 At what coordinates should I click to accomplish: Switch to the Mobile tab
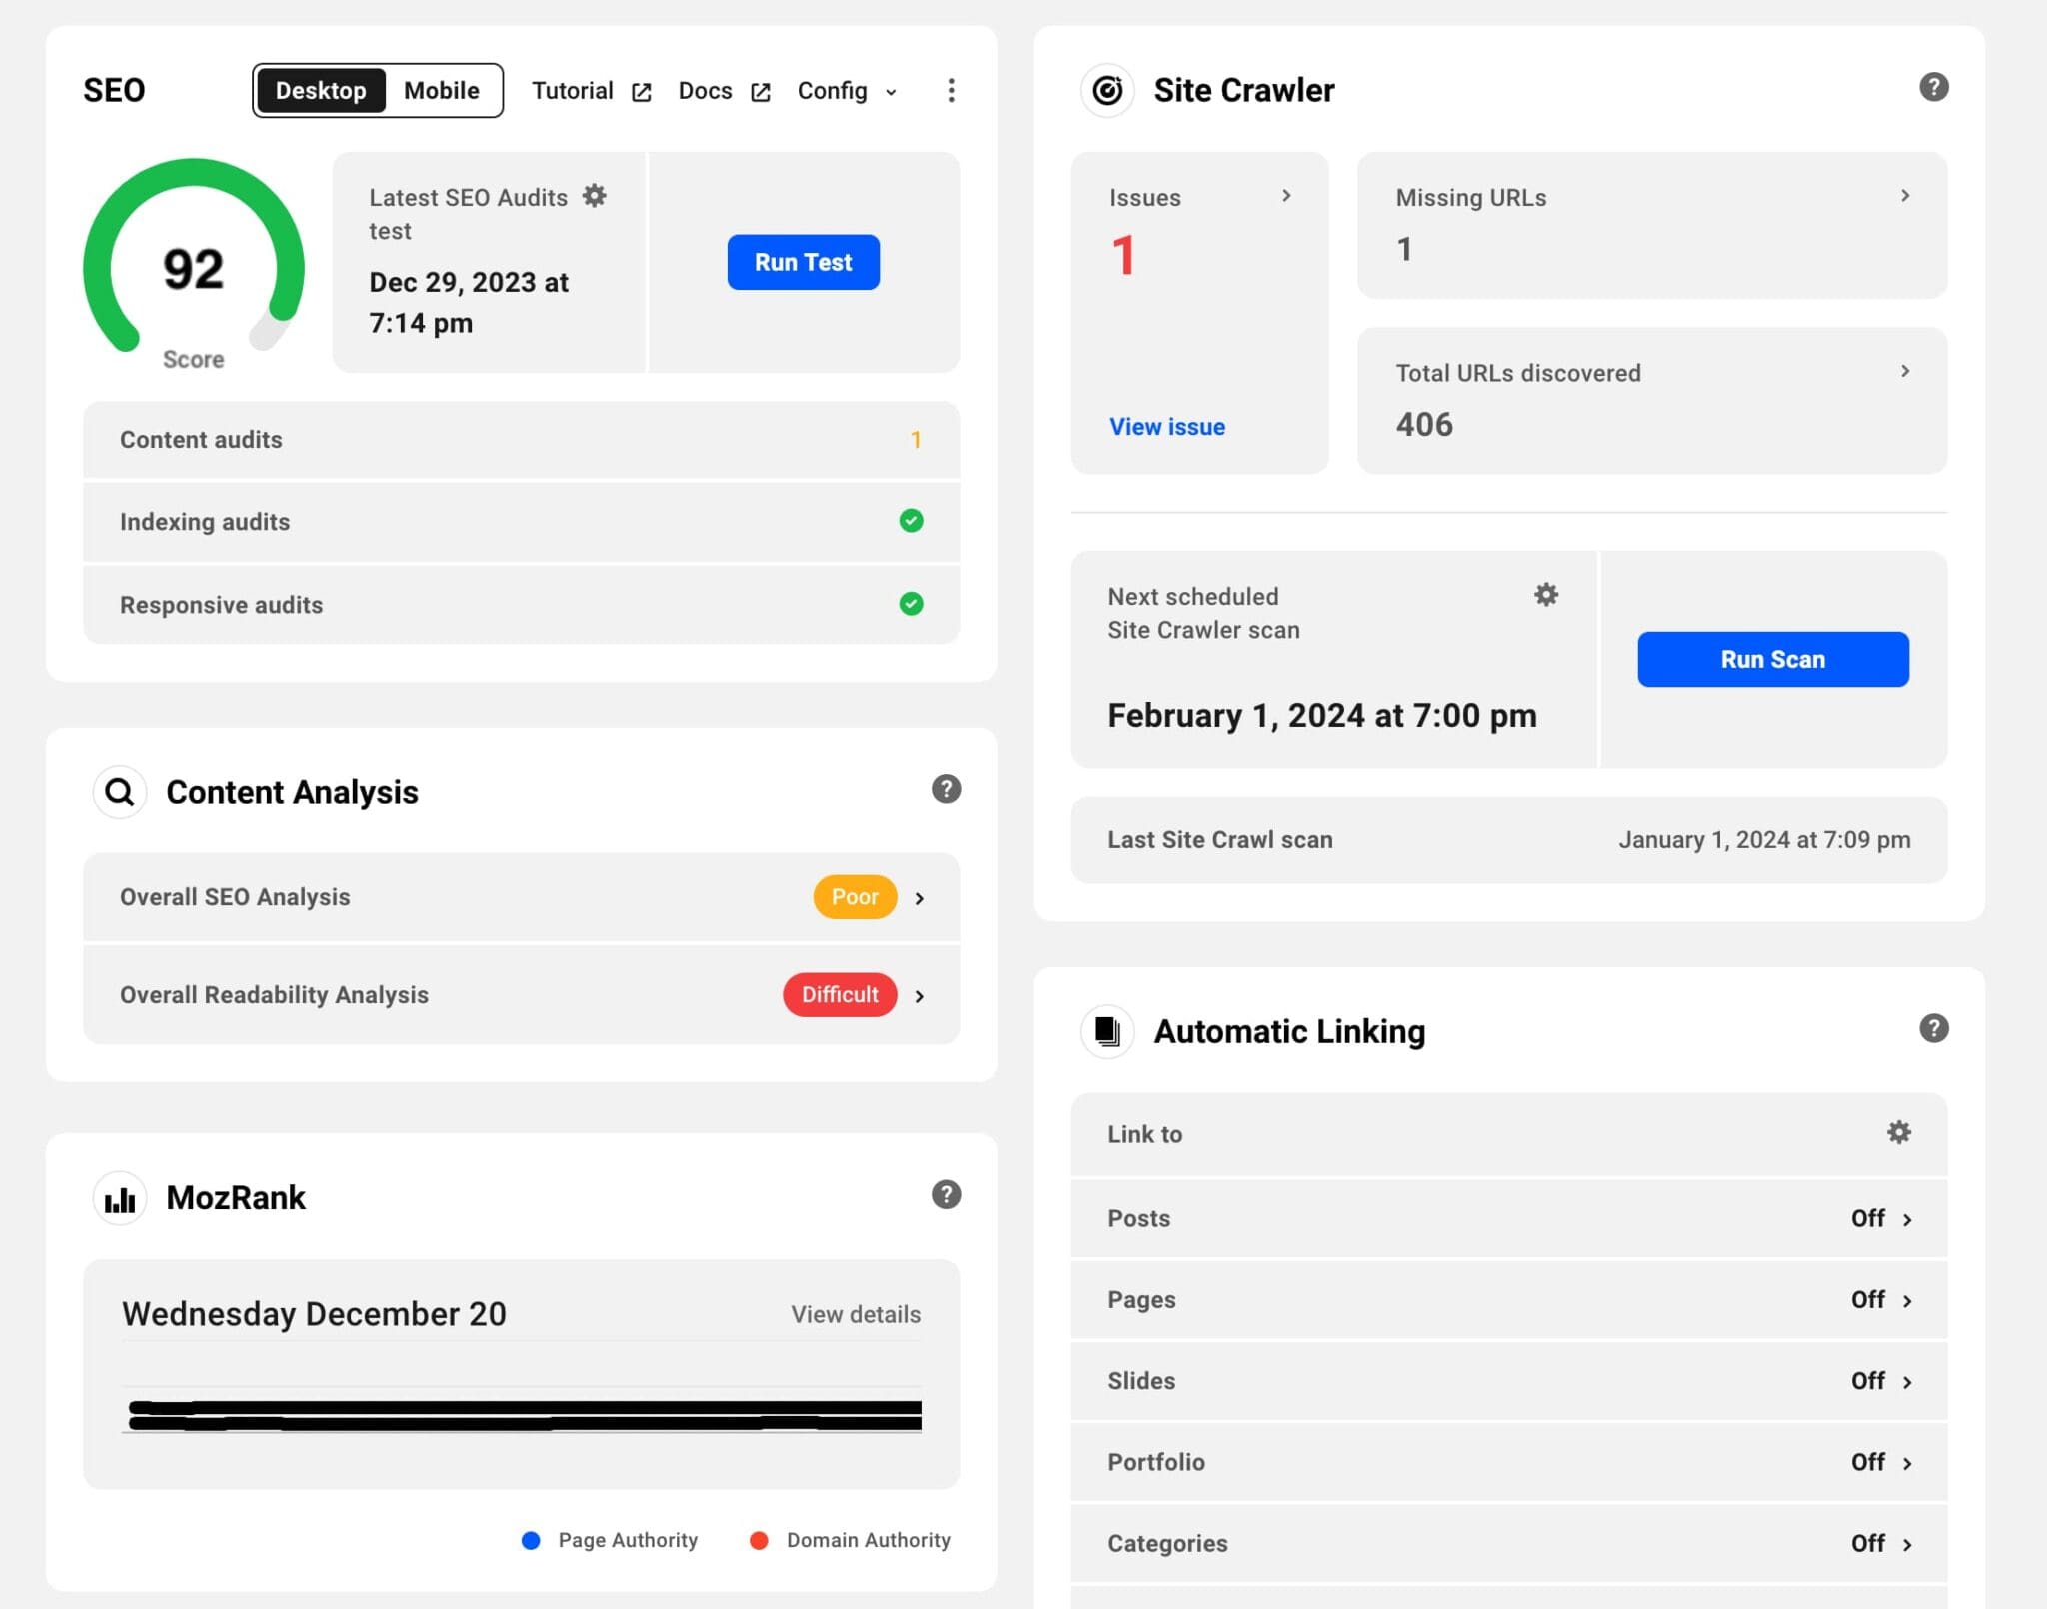(442, 90)
